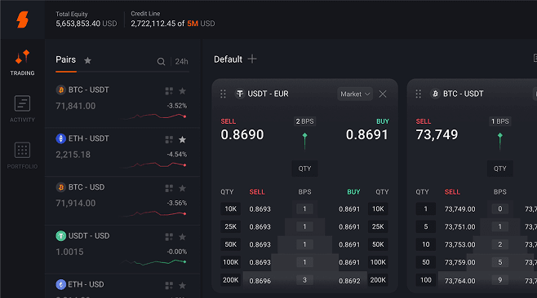Click QTY field in BTC - USDT widget
The height and width of the screenshot is (298, 537).
pos(500,169)
